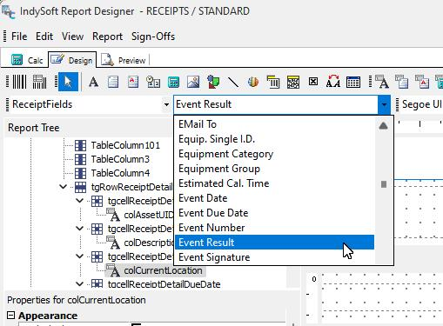Choose Equip. Single I.D. from the list
Viewport: 443px width, 326px height.
point(274,139)
